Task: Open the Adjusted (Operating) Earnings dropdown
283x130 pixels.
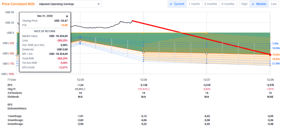Action: click(69, 4)
